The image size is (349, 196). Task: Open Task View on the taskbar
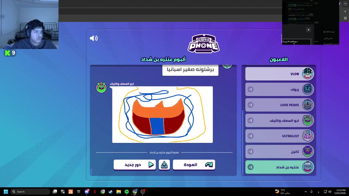[55, 192]
